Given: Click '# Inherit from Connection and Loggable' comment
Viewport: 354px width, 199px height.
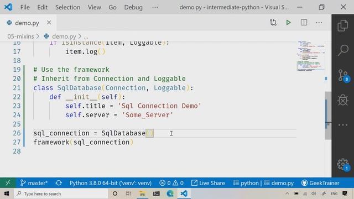Looking at the screenshot, I should coord(110,78).
